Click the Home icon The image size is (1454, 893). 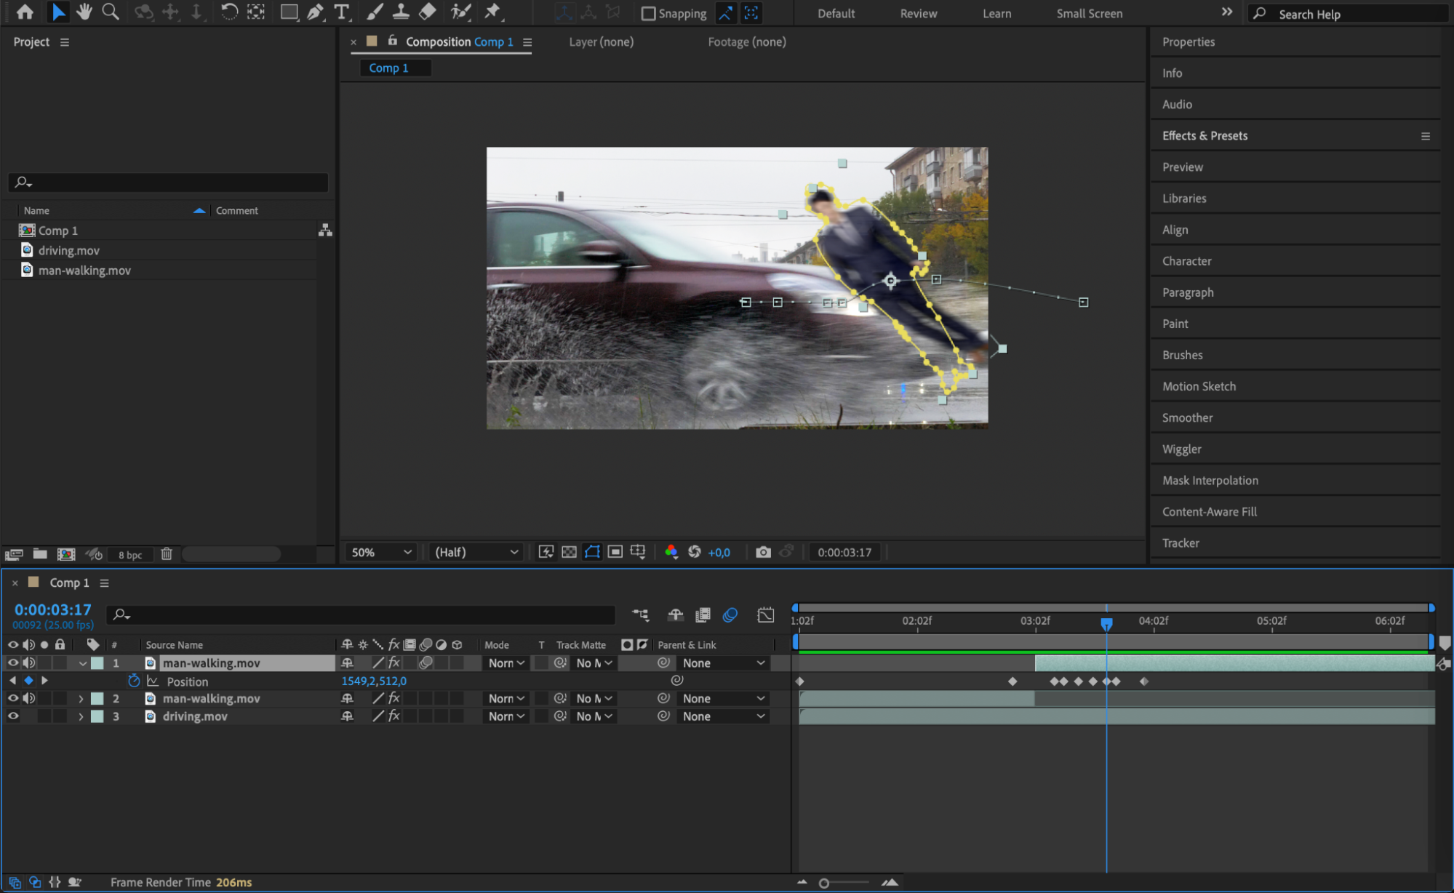pos(25,12)
